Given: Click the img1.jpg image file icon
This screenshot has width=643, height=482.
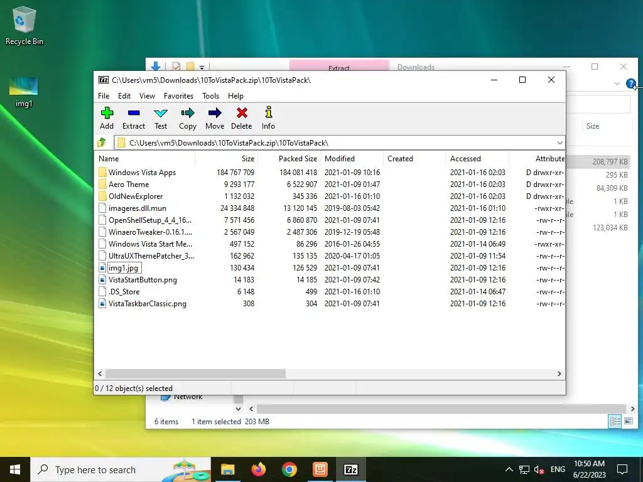Looking at the screenshot, I should pyautogui.click(x=102, y=267).
